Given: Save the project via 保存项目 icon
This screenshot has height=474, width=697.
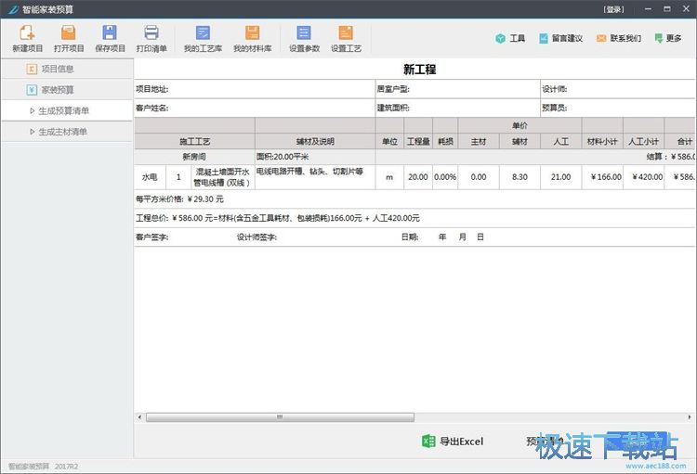Looking at the screenshot, I should pos(110,38).
